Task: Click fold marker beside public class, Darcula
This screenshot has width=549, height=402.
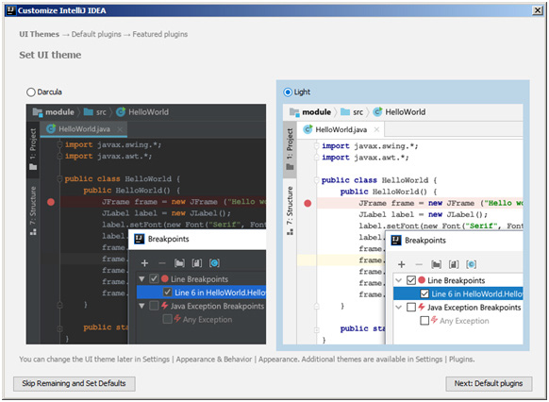Action: [59, 179]
